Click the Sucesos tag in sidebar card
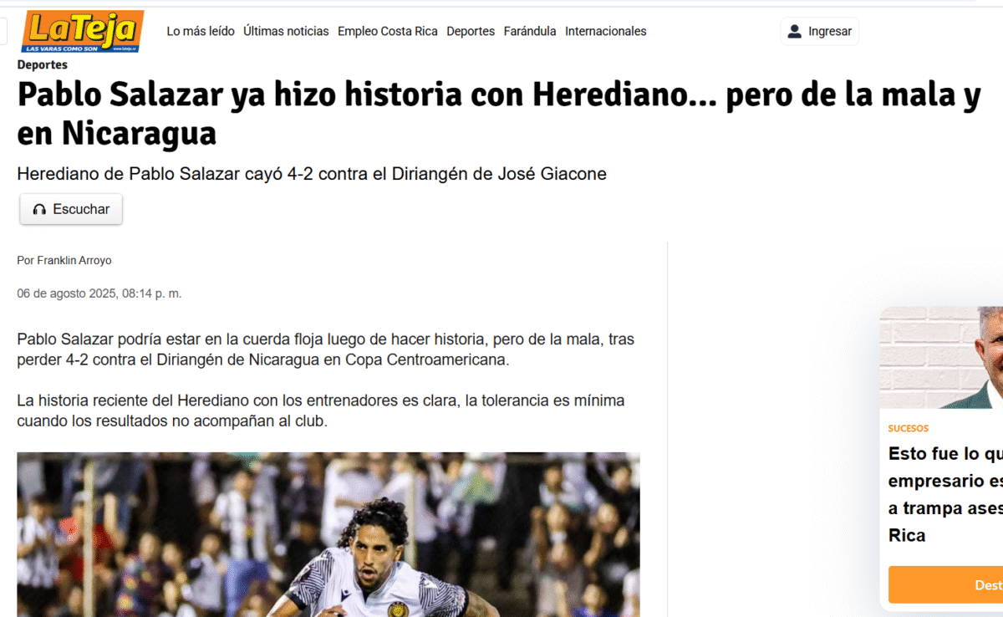The image size is (1003, 617). (909, 428)
